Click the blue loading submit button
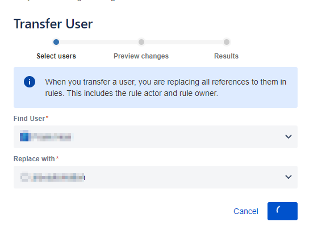Viewport: 326px width, 243px height. [x=282, y=211]
